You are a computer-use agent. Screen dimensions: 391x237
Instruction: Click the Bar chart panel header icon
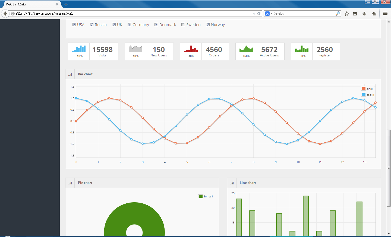click(70, 74)
